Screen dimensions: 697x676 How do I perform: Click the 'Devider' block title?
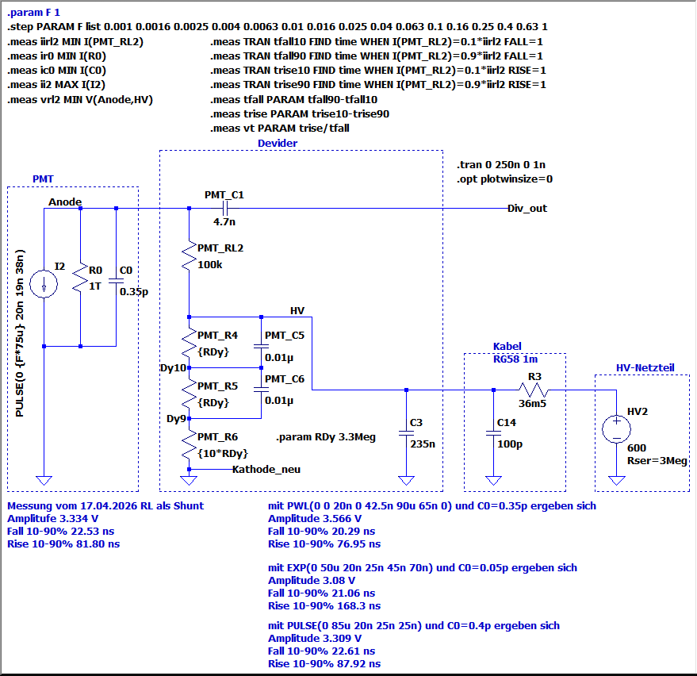278,143
